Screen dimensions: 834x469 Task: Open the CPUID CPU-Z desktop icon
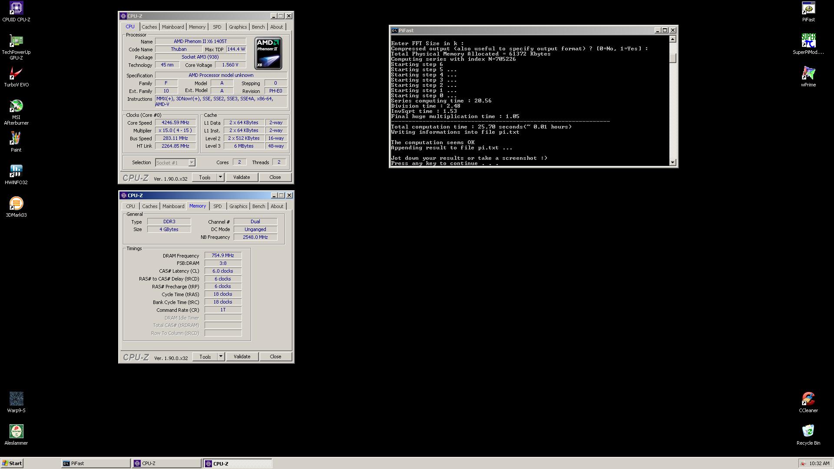click(x=16, y=12)
